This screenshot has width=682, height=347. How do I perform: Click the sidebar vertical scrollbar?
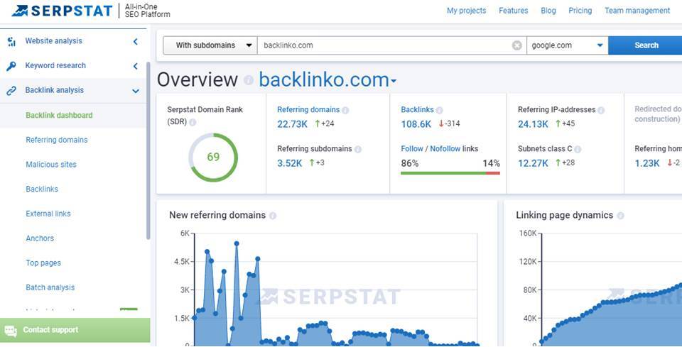148,150
